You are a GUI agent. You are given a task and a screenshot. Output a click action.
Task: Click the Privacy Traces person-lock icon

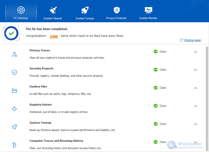pos(14,55)
